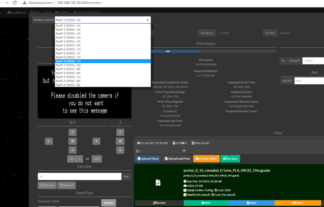Jog X/Y up arrow
The height and width of the screenshot is (207, 324).
[73, 132]
